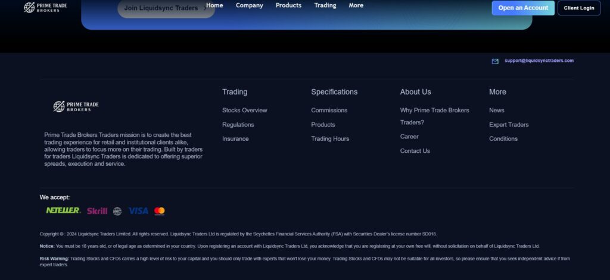Image resolution: width=610 pixels, height=280 pixels.
Task: Expand the Trading navigation menu
Action: tap(325, 5)
